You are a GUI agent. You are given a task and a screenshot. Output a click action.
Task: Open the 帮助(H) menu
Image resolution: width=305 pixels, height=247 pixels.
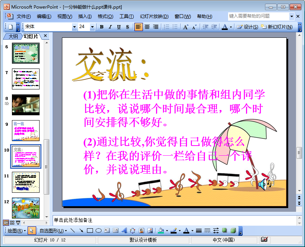[205, 16]
